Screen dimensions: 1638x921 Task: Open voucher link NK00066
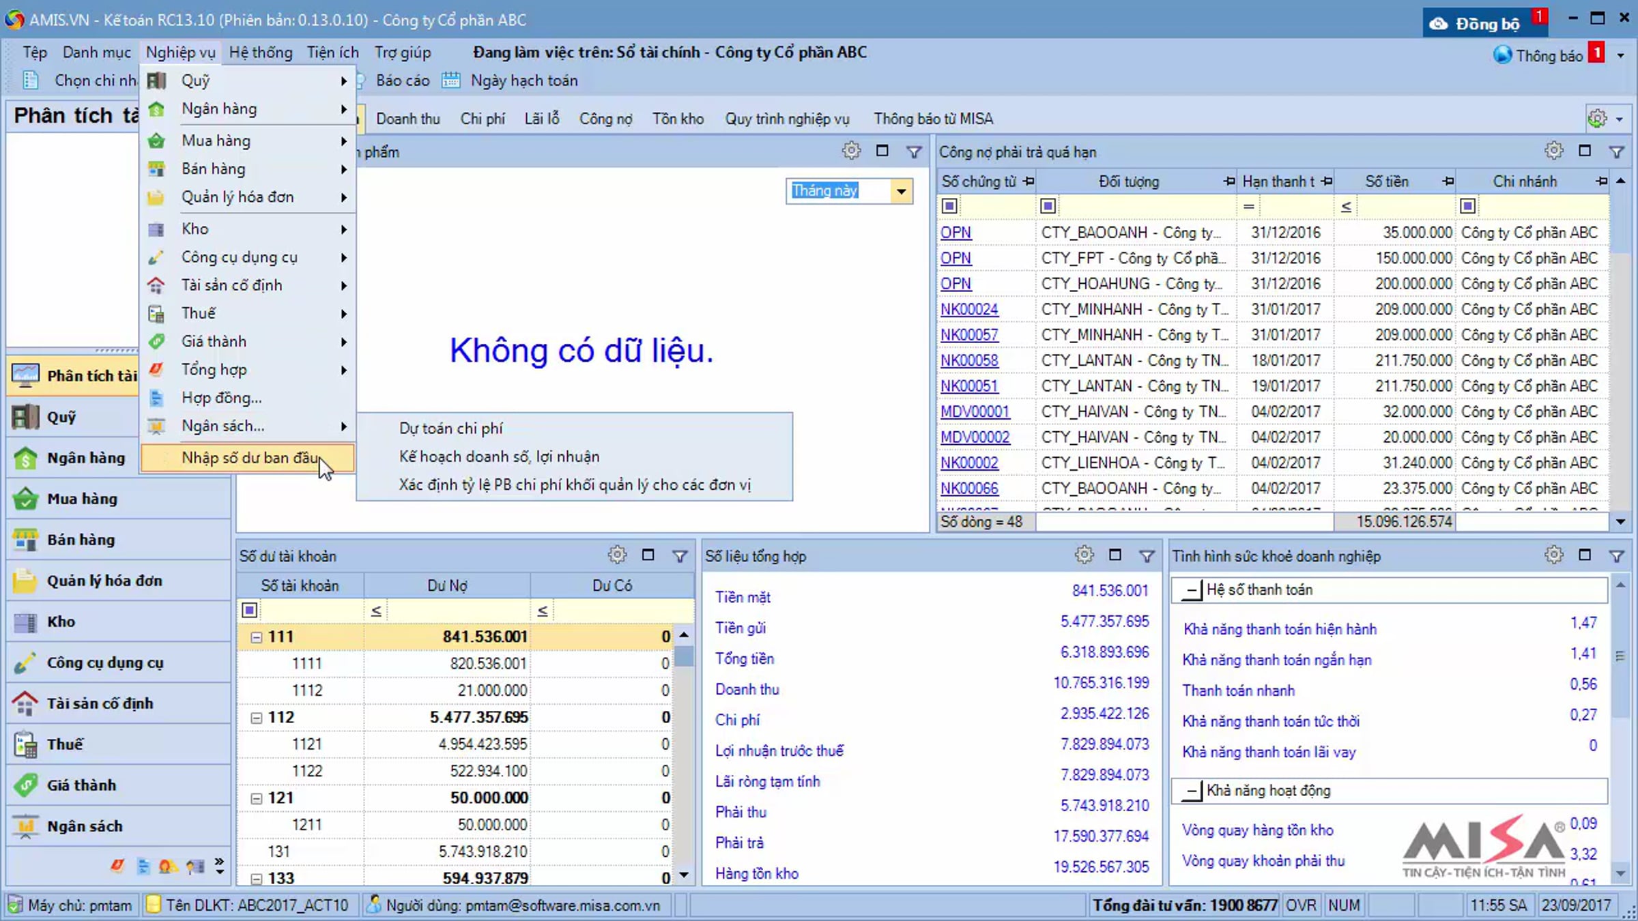[x=969, y=488]
